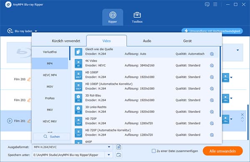Select the HD 720P profile icon

pos(78,121)
